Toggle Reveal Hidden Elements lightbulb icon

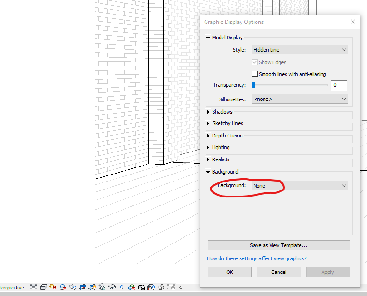(x=122, y=287)
